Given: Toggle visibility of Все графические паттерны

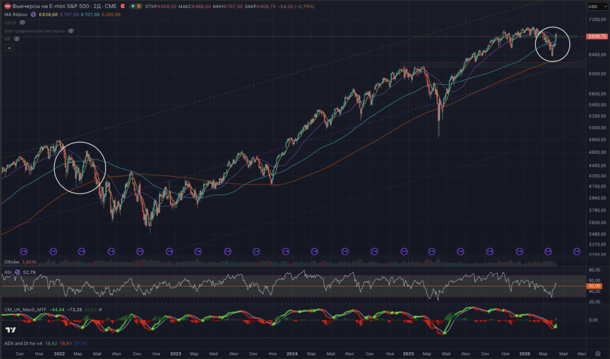Looking at the screenshot, I should (71, 31).
